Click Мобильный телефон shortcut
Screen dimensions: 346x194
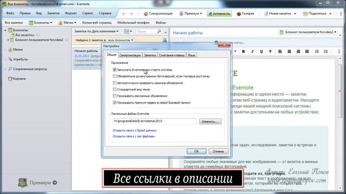point(134,23)
